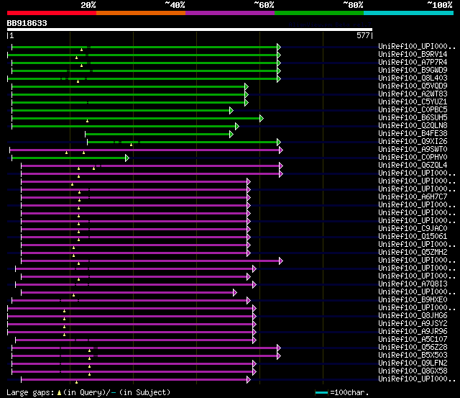
Task: Click the query end position label 577
Action: (363, 35)
